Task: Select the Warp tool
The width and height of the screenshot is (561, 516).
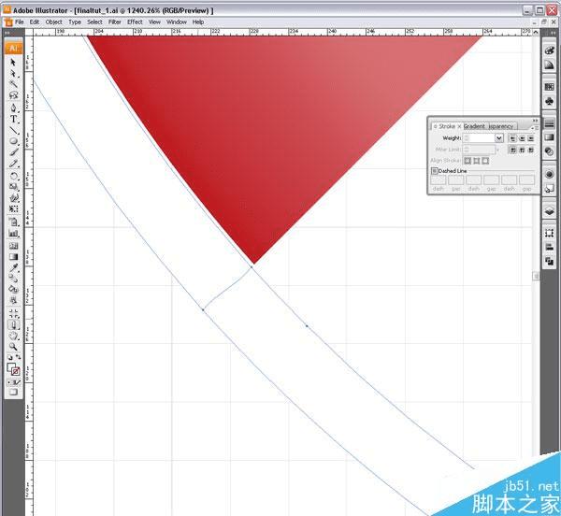Action: (13, 198)
